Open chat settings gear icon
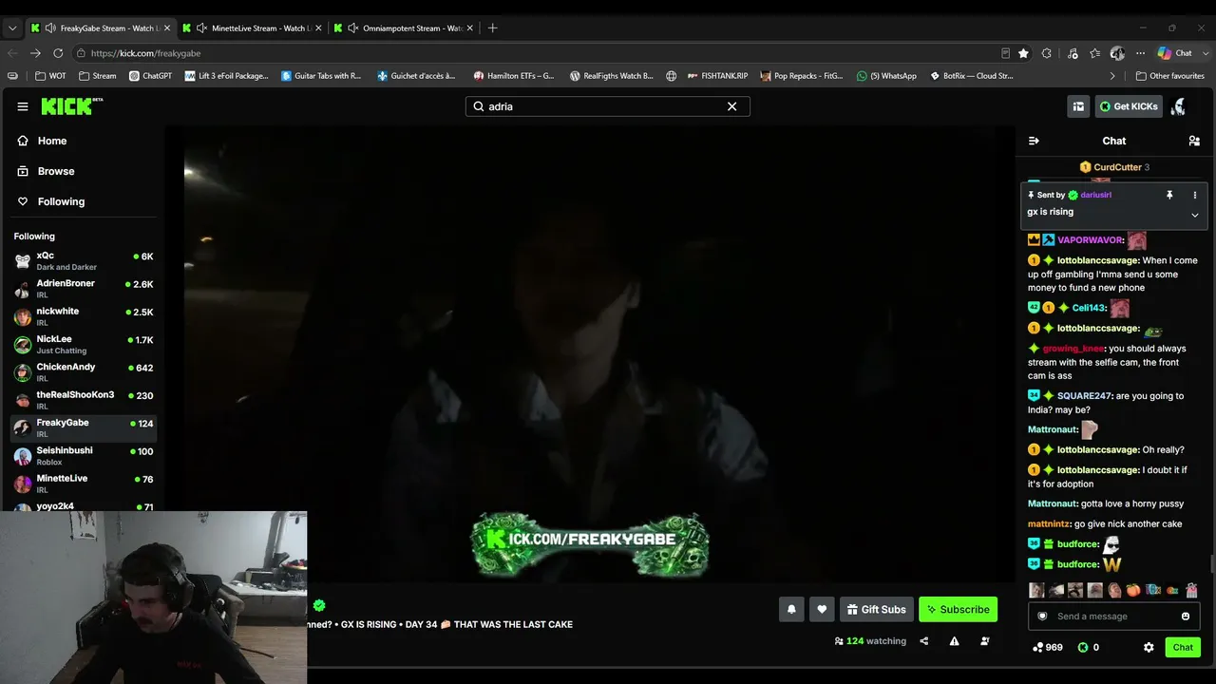 (x=1149, y=647)
